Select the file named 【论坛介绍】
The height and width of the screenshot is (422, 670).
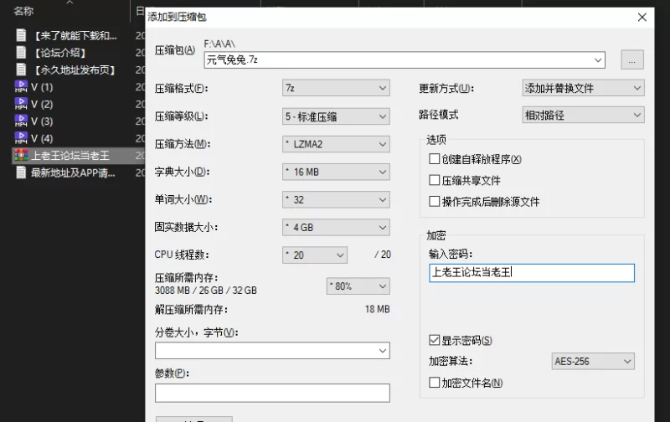[60, 53]
